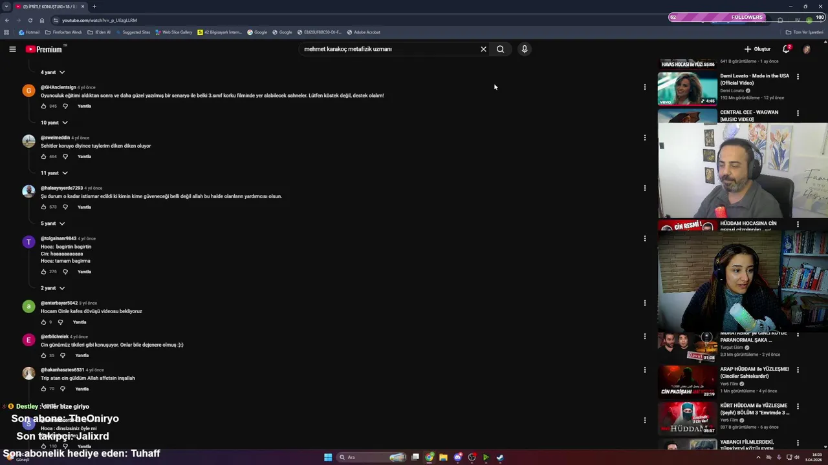Dislike the @GHAncientsign comment
The image size is (828, 465).
[65, 106]
